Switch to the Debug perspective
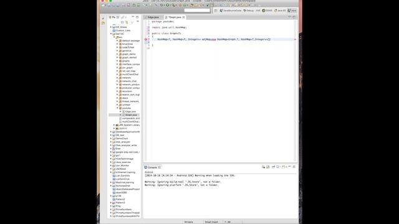This screenshot has width=399, height=224. 248,11
